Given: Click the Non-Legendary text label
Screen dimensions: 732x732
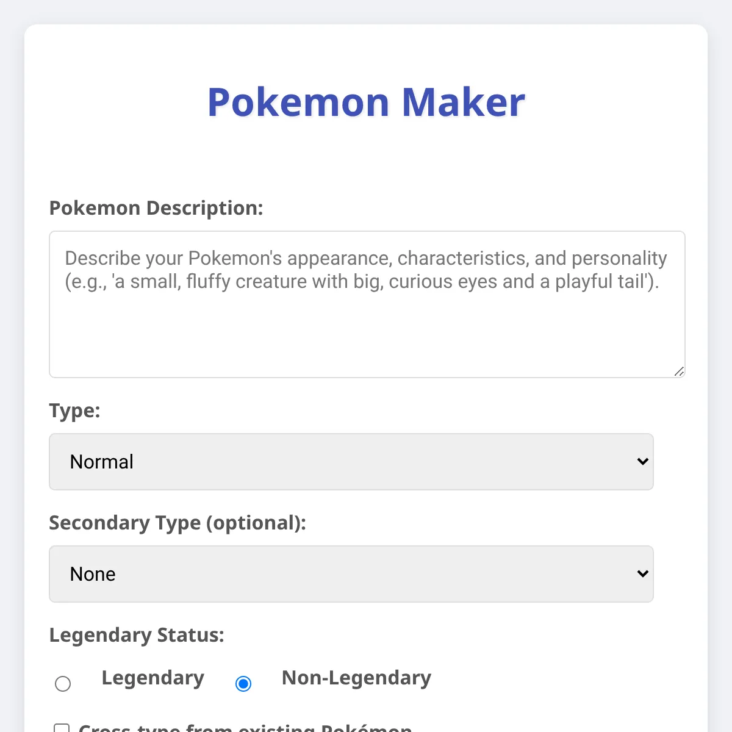Looking at the screenshot, I should pyautogui.click(x=356, y=678).
